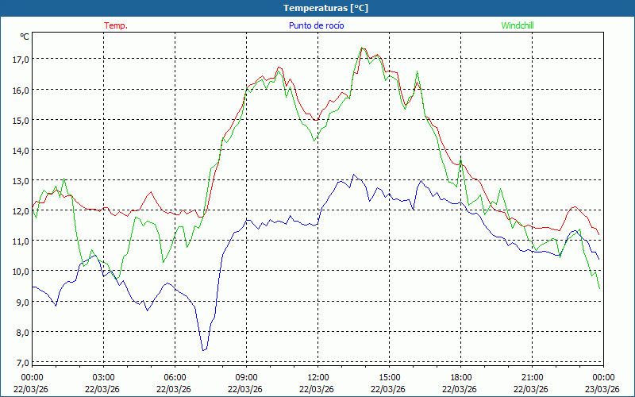The width and height of the screenshot is (635, 397).
Task: Click the blue dew point curve's lowest dip
Action: (203, 349)
